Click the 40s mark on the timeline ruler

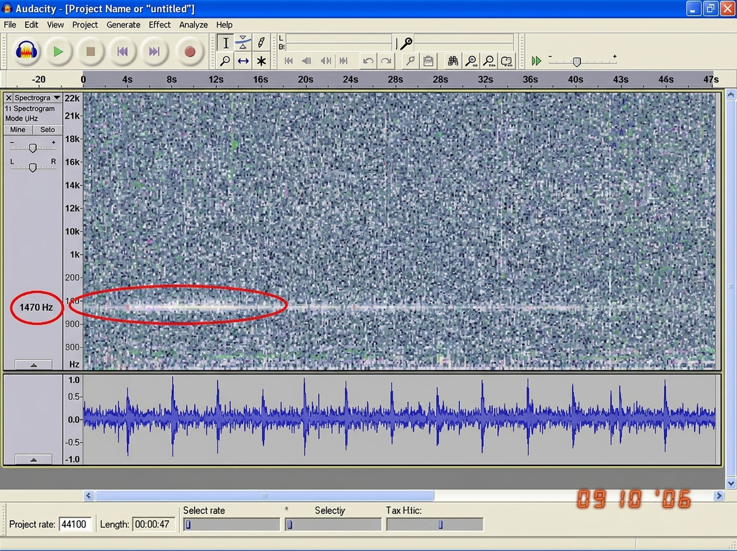click(x=575, y=79)
